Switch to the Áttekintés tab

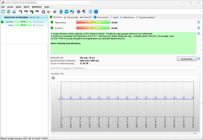coord(56,17)
